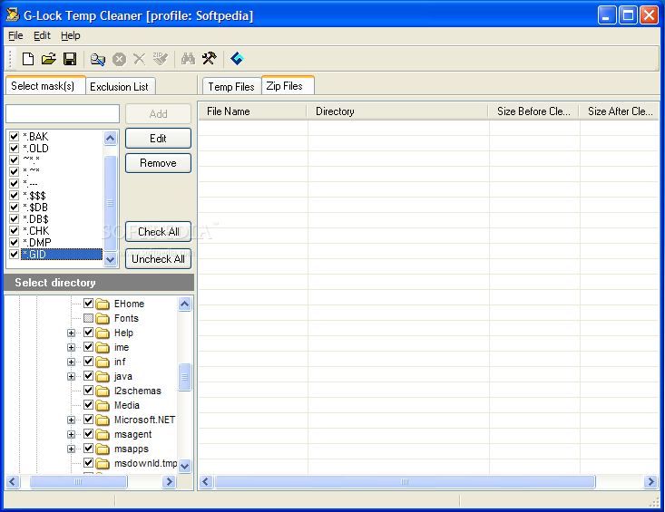Select the java tree item label
This screenshot has width=665, height=512.
point(123,376)
